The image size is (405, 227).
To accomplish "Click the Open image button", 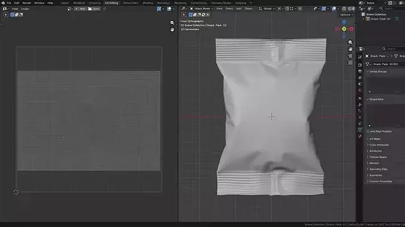I will [94, 9].
